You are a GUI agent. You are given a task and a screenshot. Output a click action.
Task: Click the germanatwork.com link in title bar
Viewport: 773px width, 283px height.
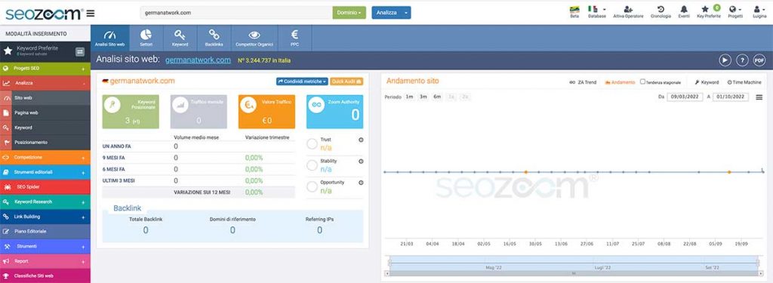[198, 60]
